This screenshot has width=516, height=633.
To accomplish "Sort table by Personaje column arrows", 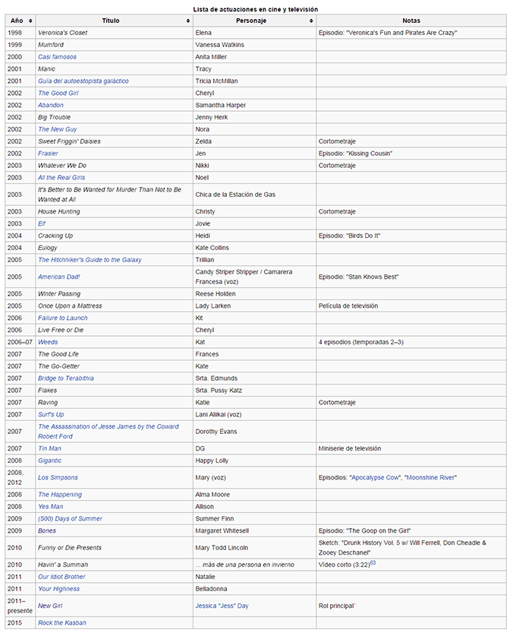I will coord(311,21).
